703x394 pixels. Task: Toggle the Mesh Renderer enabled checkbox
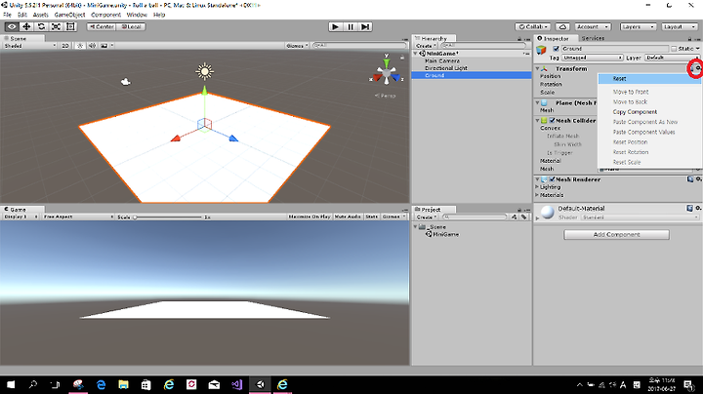point(553,179)
